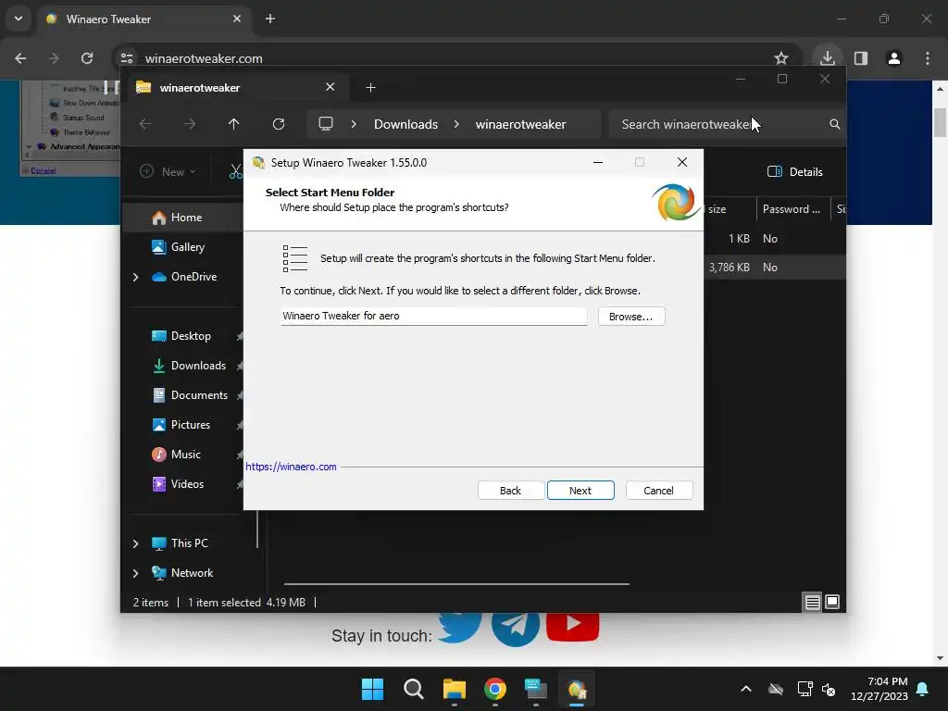The image size is (948, 711).
Task: Select the 1 KB file row
Action: click(x=774, y=238)
